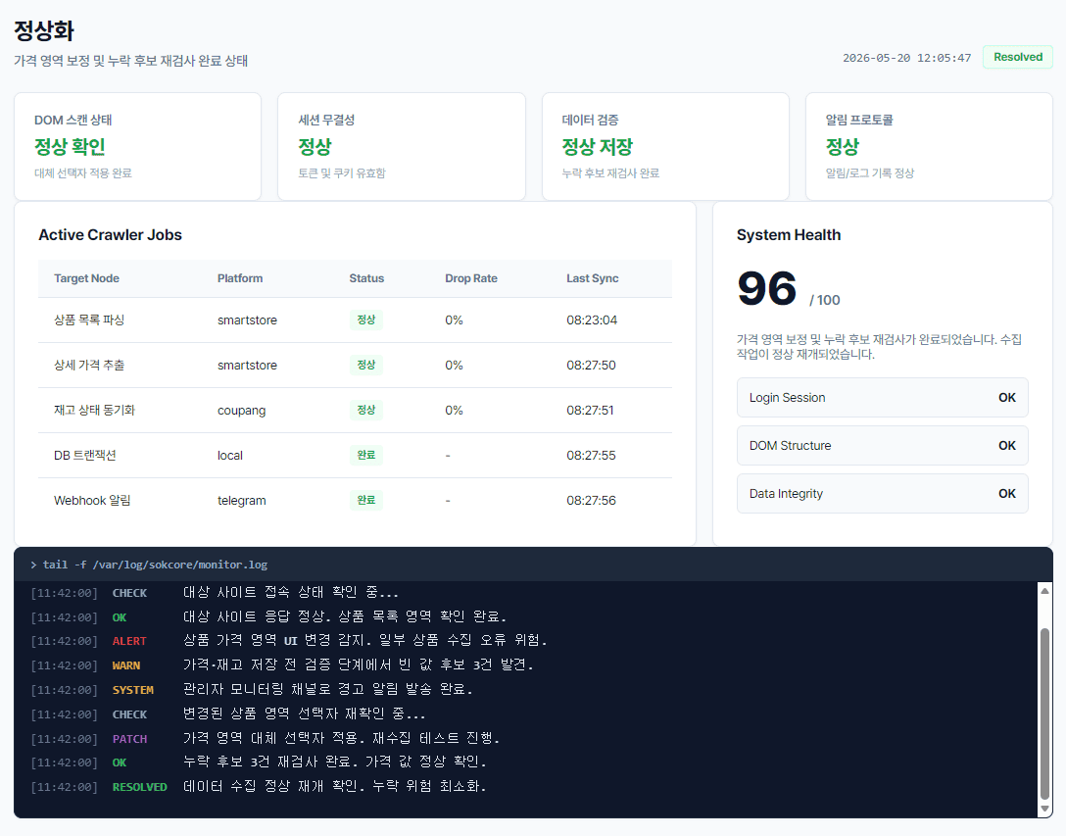Click the Platform column header
Image resolution: width=1066 pixels, height=836 pixels.
click(240, 278)
